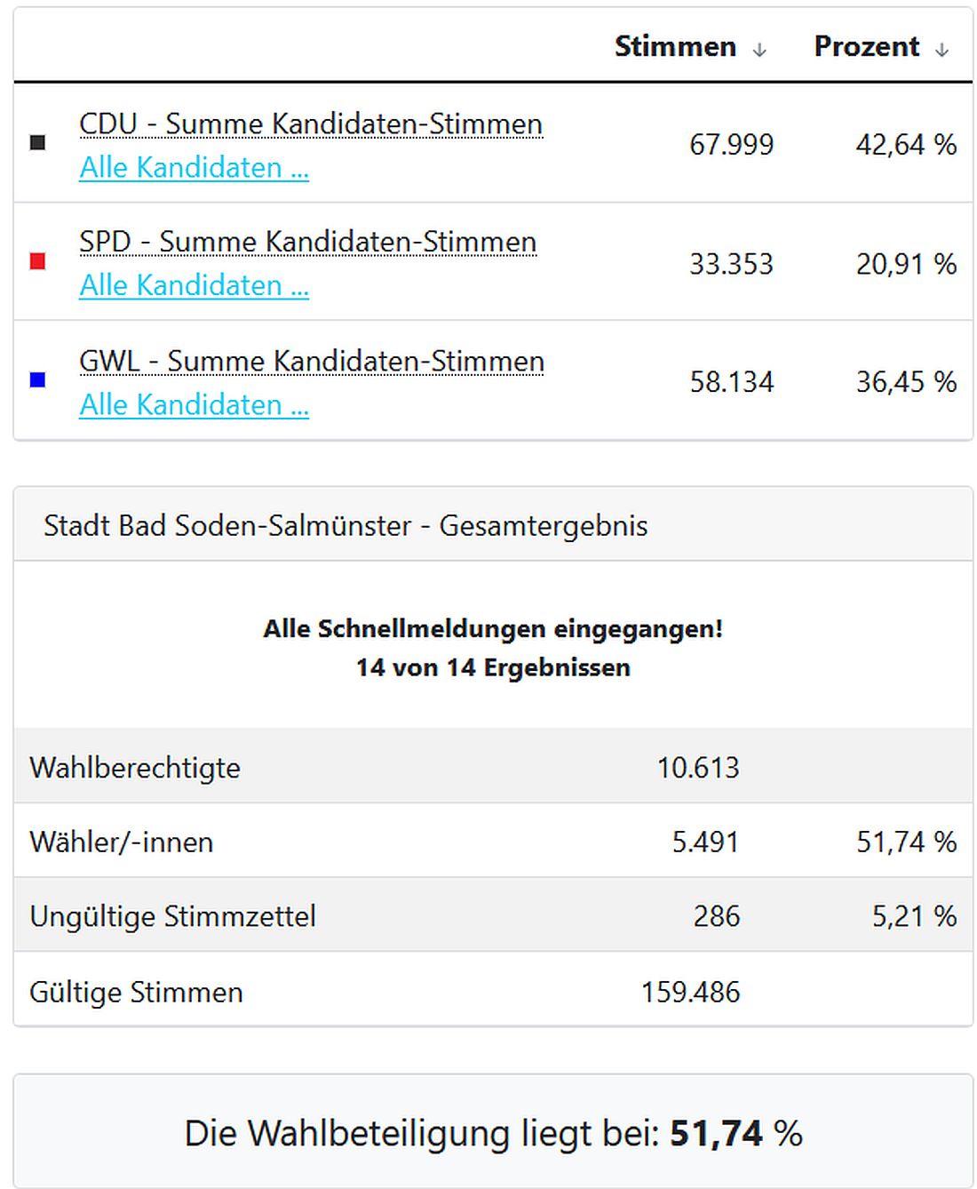Click the black CDU party color marker
Image resolution: width=977 pixels, height=1189 pixels.
(36, 143)
